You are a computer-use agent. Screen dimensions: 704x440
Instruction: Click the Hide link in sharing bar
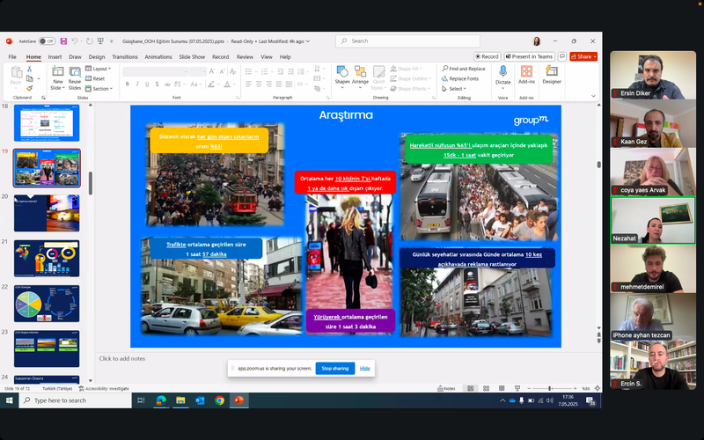click(364, 368)
